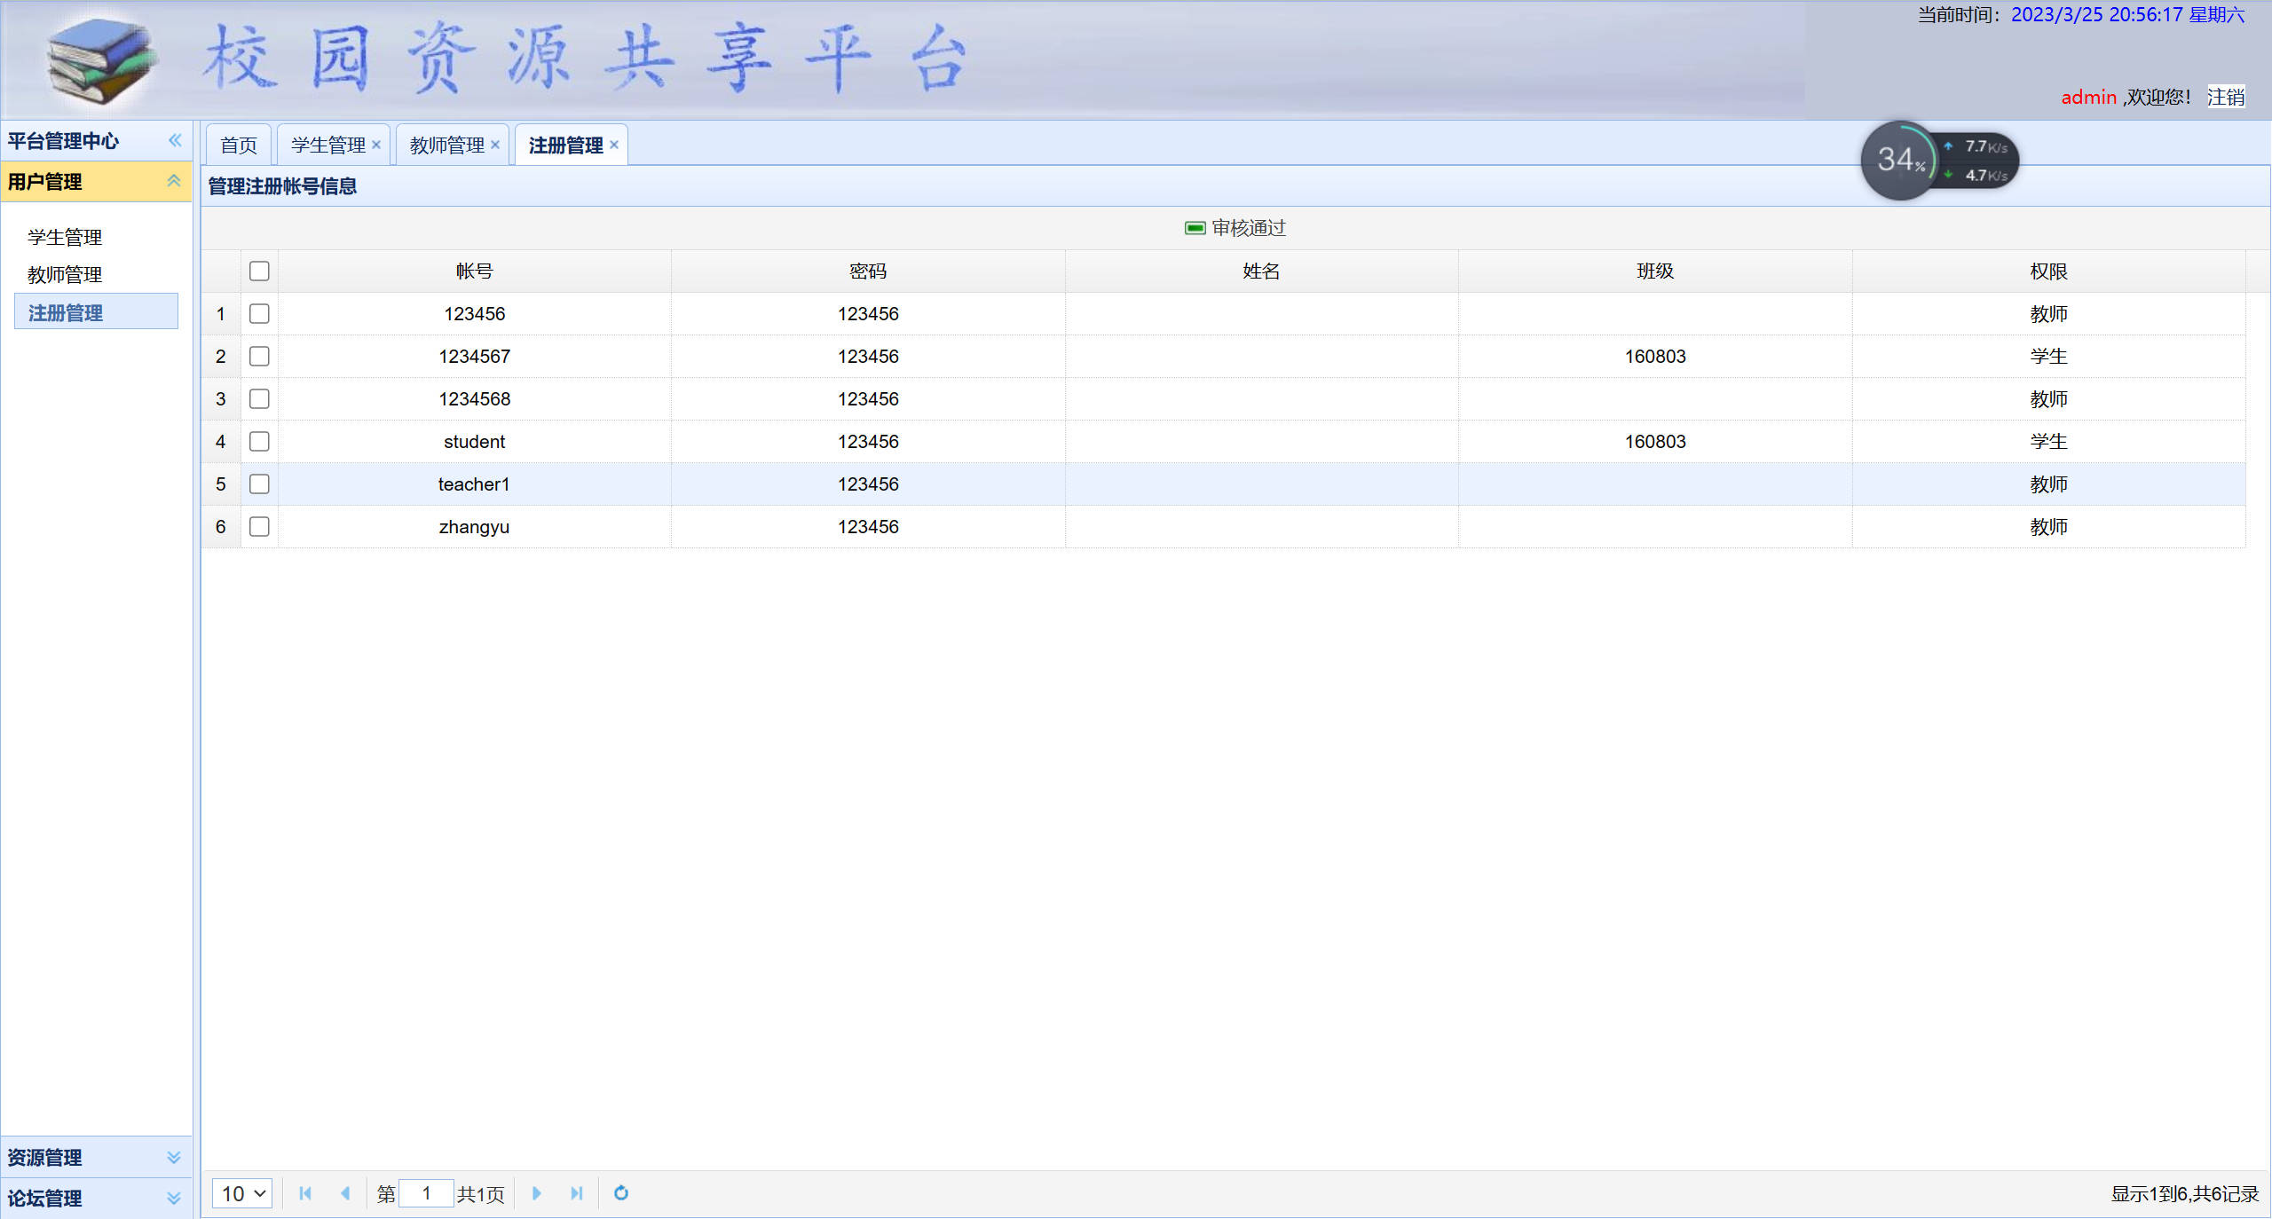Click the previous page arrow icon
The width and height of the screenshot is (2272, 1219).
345,1193
